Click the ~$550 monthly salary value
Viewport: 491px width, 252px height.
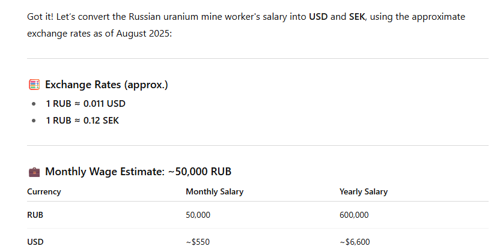coord(198,242)
